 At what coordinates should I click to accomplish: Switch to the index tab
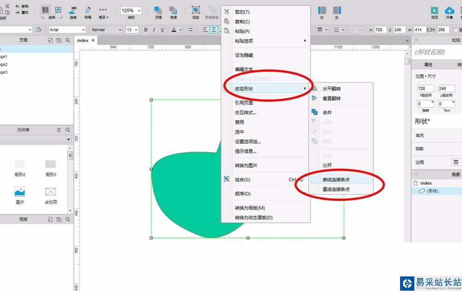click(x=83, y=40)
